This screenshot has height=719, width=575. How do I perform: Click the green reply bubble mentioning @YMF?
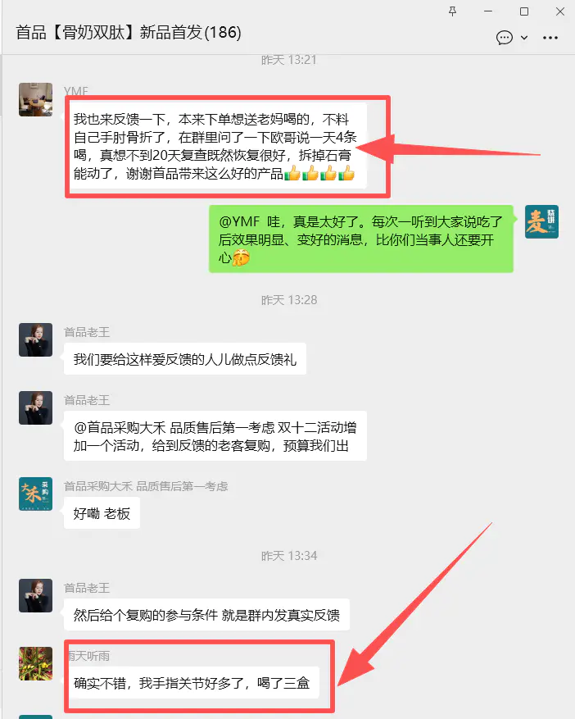point(361,239)
